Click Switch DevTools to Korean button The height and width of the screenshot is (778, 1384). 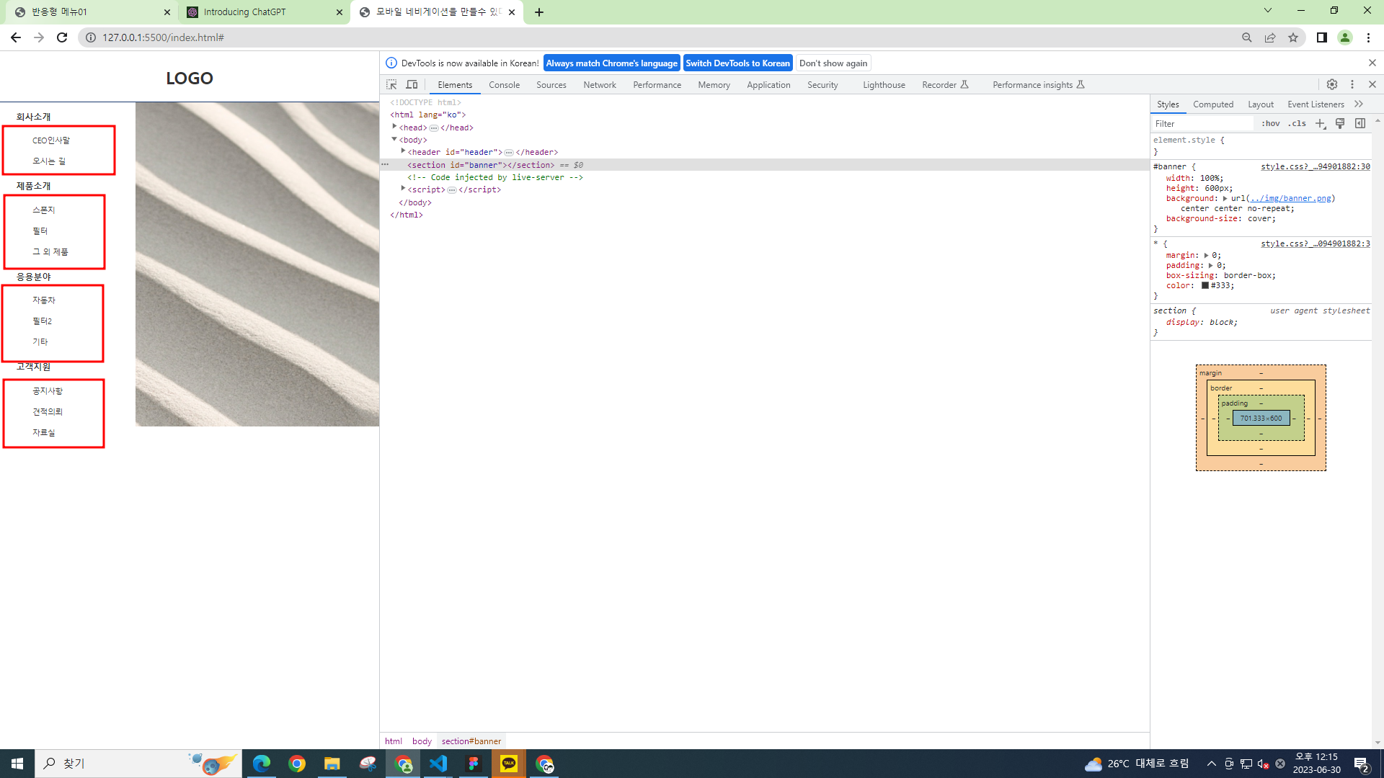click(x=737, y=63)
